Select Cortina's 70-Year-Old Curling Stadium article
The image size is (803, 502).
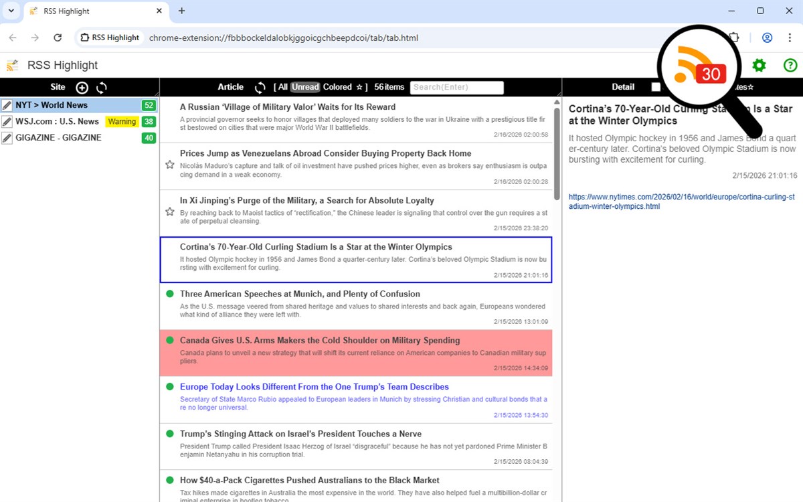pyautogui.click(x=356, y=259)
